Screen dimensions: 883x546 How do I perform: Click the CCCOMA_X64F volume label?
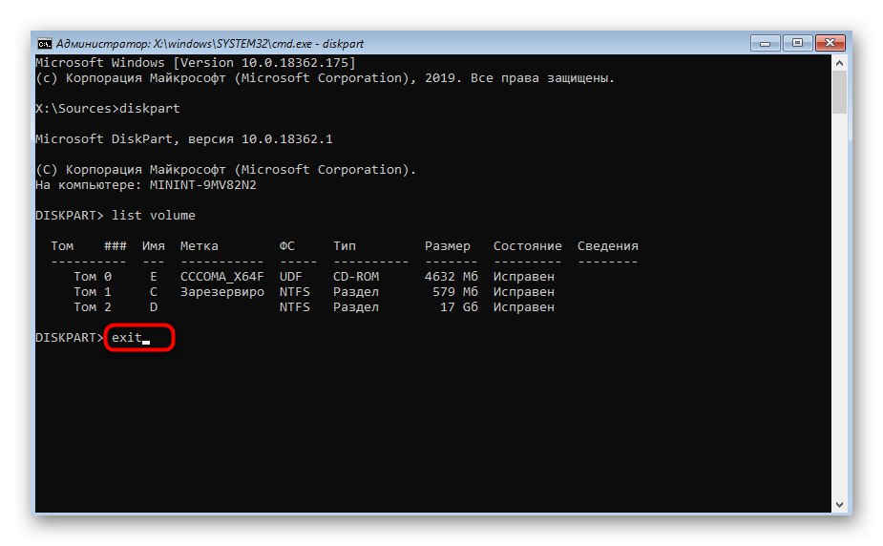click(221, 277)
